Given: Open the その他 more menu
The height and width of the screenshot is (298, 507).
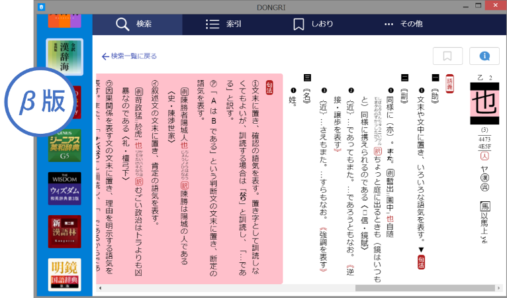Looking at the screenshot, I should [403, 25].
